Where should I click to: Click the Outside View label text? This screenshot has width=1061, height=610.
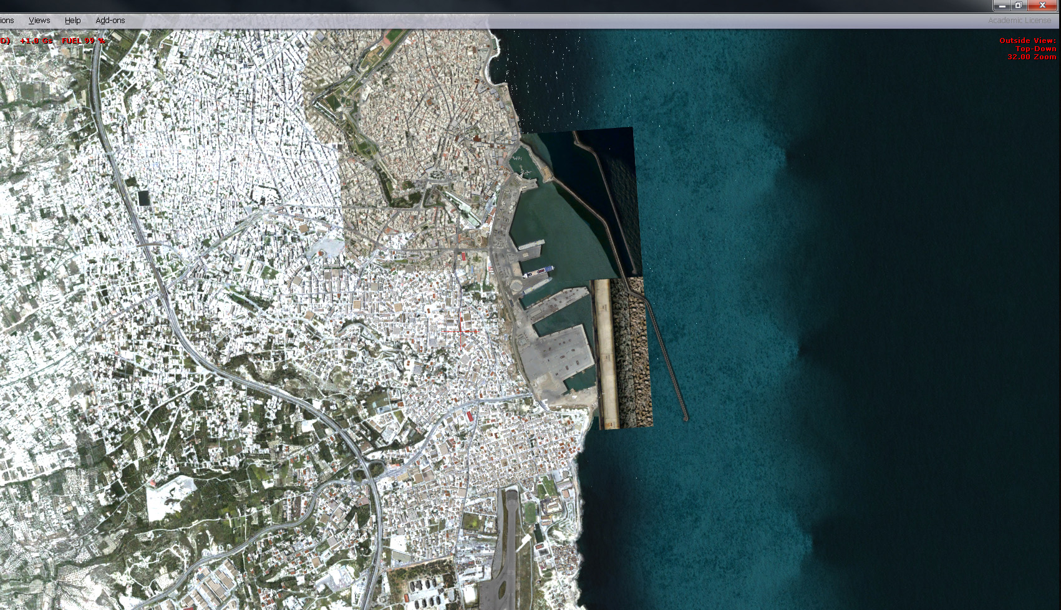tap(1027, 41)
